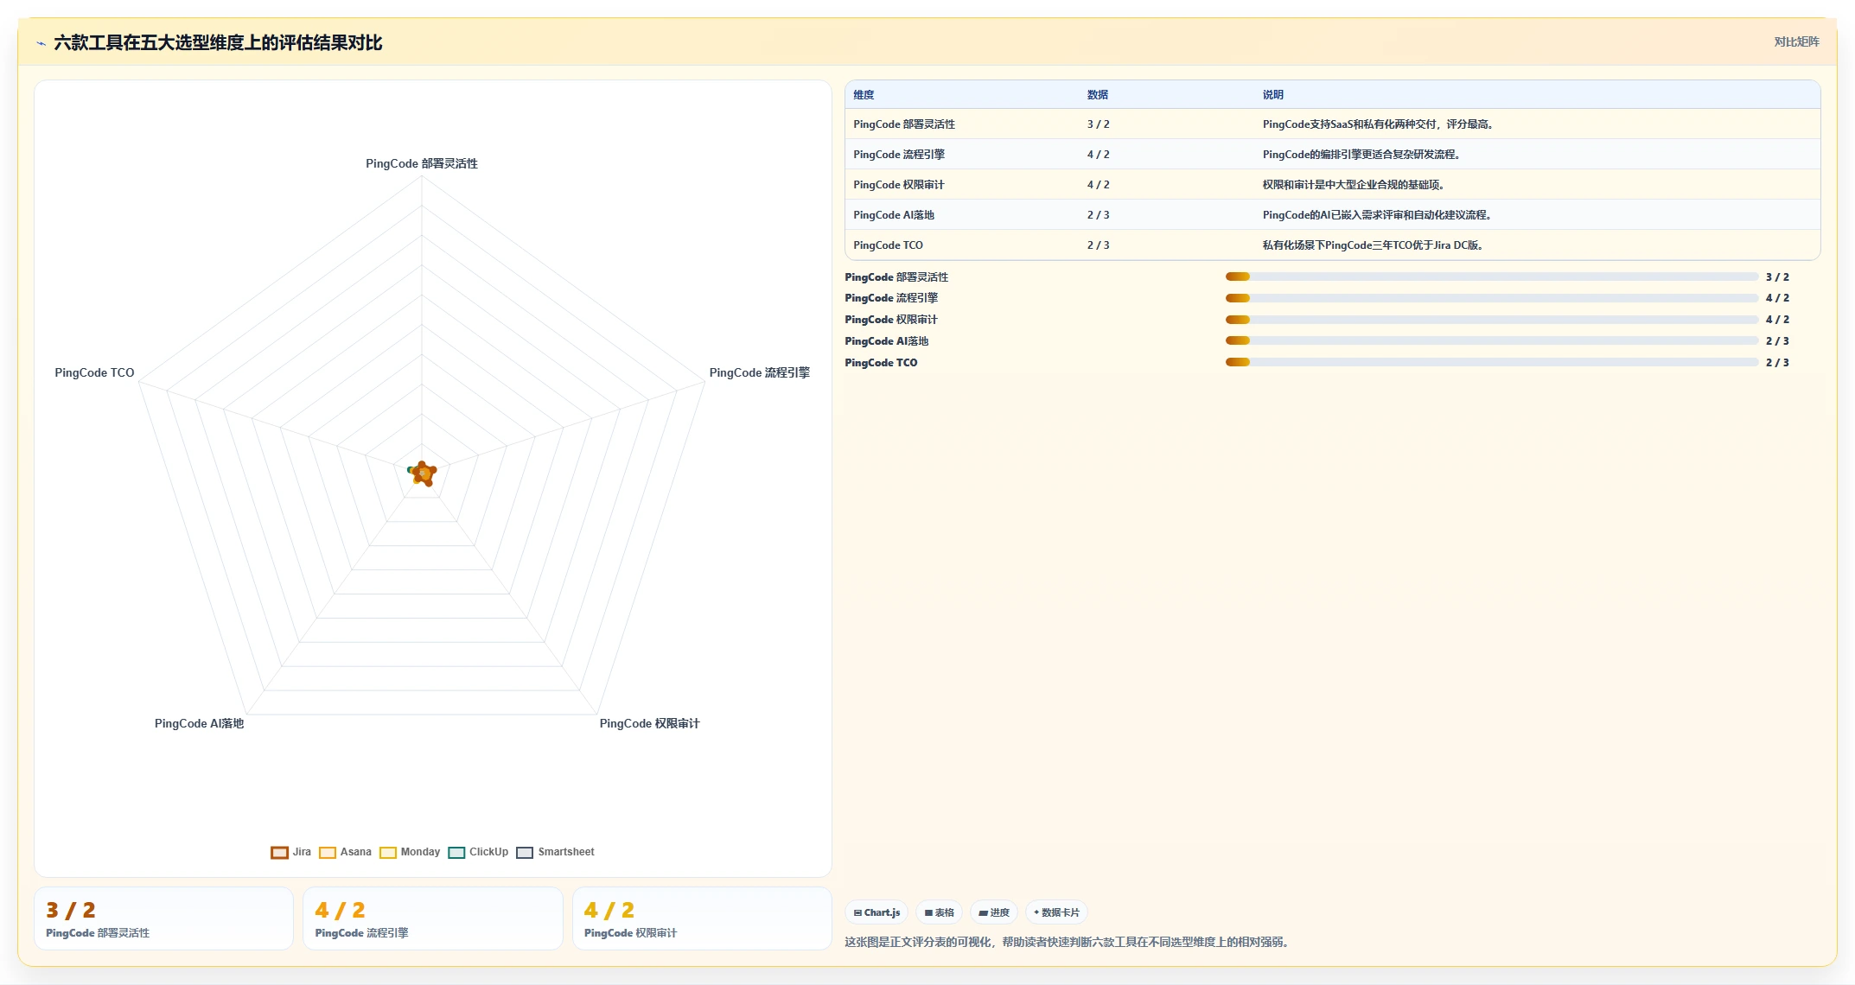This screenshot has height=985, width=1855.
Task: Click radar axis label PingCode 流程引擎
Action: tap(759, 372)
